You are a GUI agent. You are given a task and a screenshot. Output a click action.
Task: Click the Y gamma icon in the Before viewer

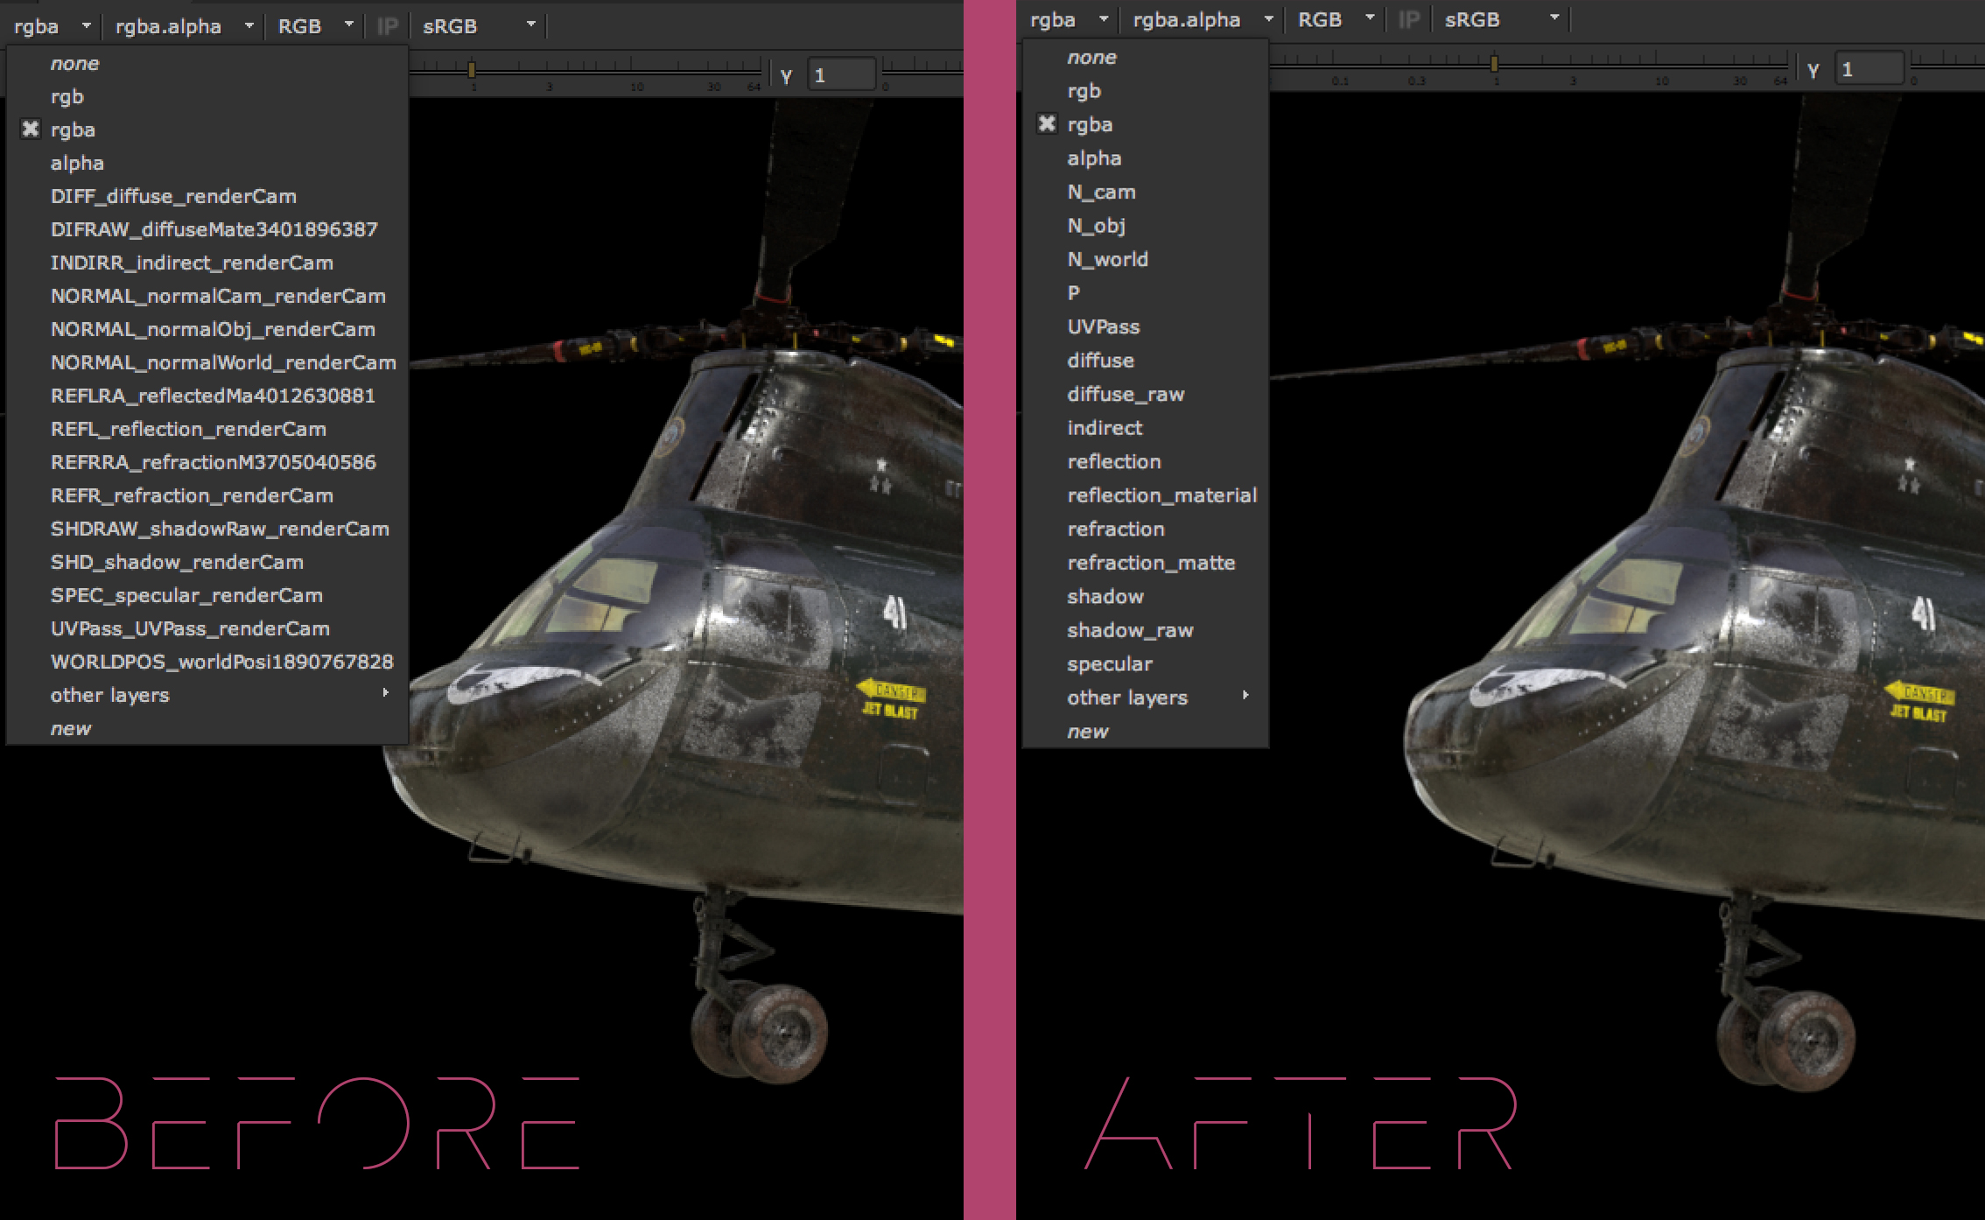pos(786,76)
